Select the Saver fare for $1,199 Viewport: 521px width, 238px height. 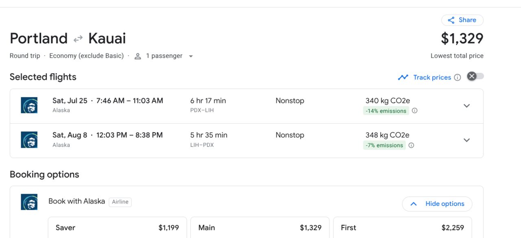point(117,228)
